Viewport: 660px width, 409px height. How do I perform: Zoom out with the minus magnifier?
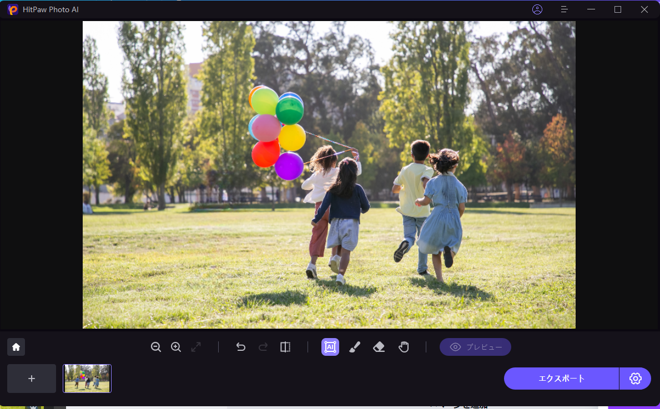pyautogui.click(x=156, y=347)
